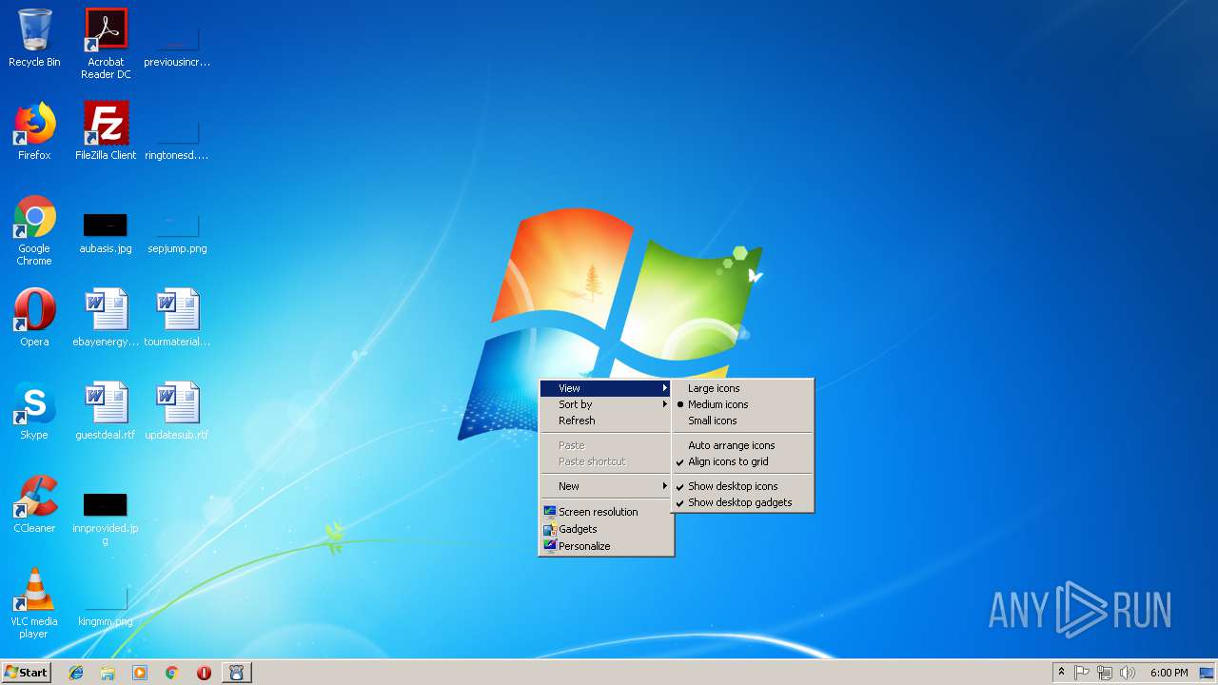Click Refresh in the context menu
The width and height of the screenshot is (1218, 685).
[x=606, y=421]
